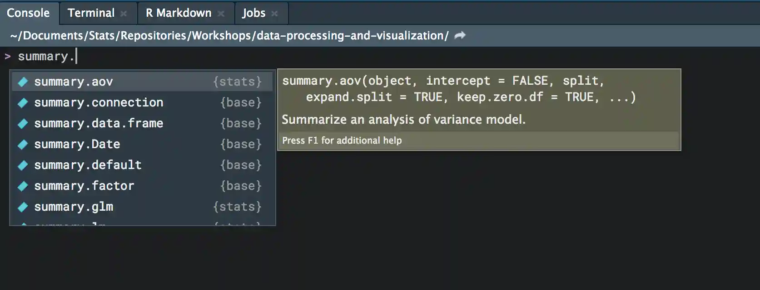Close the R Markdown tab
Screen dimensions: 760x290
tap(221, 14)
